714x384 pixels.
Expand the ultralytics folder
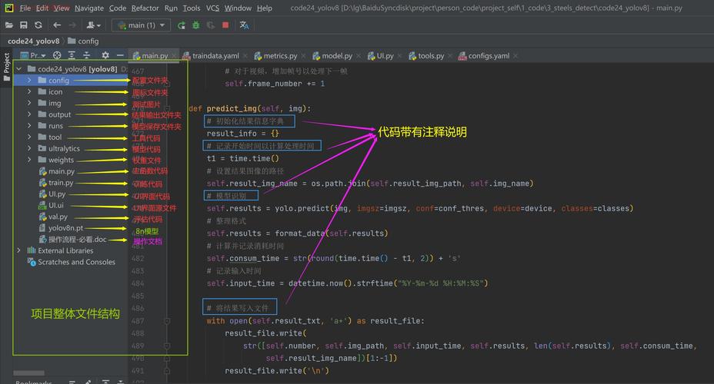[30, 149]
